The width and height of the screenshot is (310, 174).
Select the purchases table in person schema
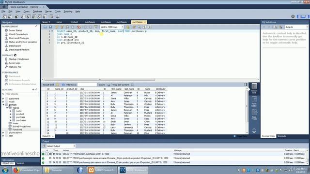point(21,120)
